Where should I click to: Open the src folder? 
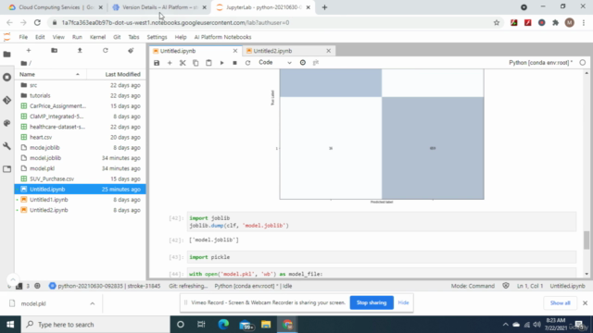pos(80,85)
